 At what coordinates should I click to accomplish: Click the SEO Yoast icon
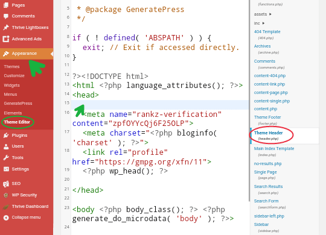(6, 184)
